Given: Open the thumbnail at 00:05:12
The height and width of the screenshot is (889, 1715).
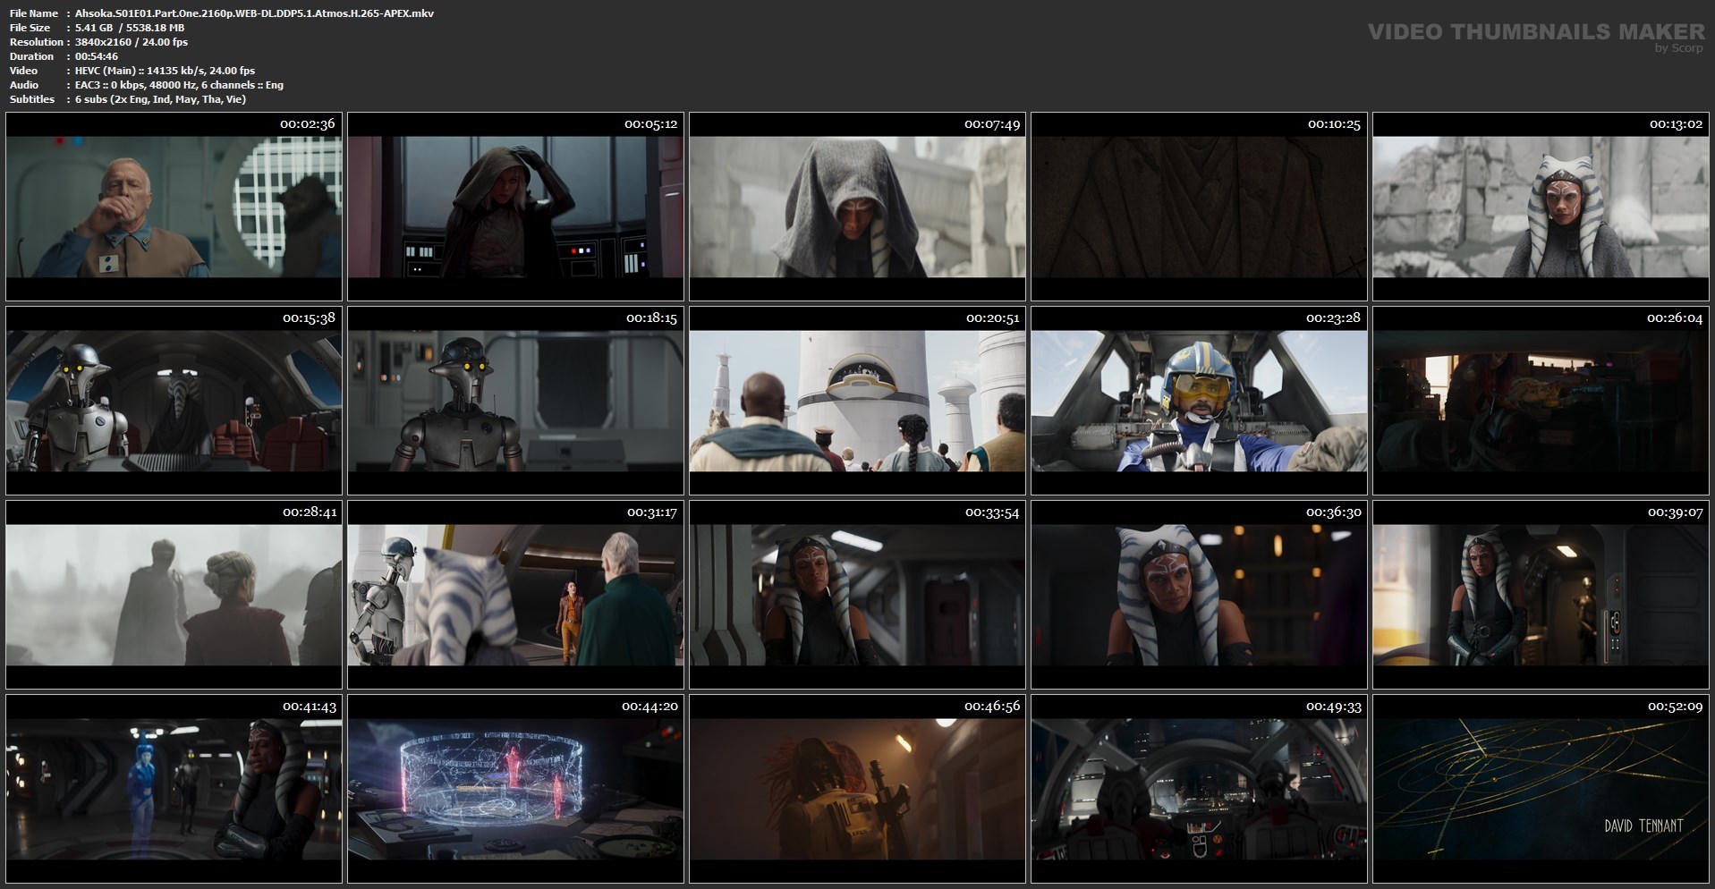Looking at the screenshot, I should click(515, 207).
